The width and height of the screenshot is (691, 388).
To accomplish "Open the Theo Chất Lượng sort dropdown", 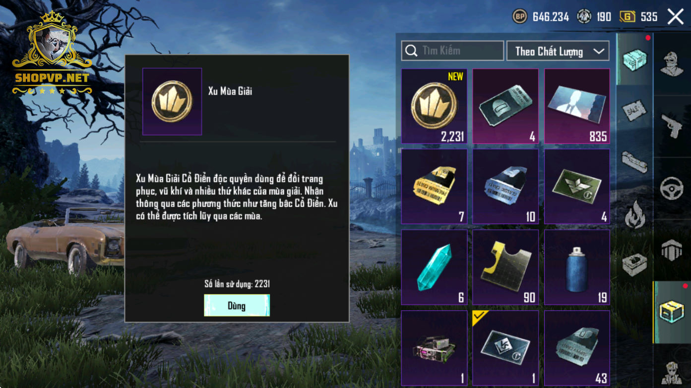I will (x=558, y=51).
